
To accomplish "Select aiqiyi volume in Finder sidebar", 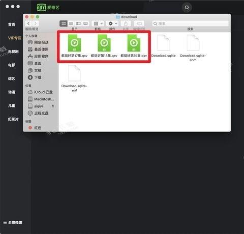I will pos(35,106).
